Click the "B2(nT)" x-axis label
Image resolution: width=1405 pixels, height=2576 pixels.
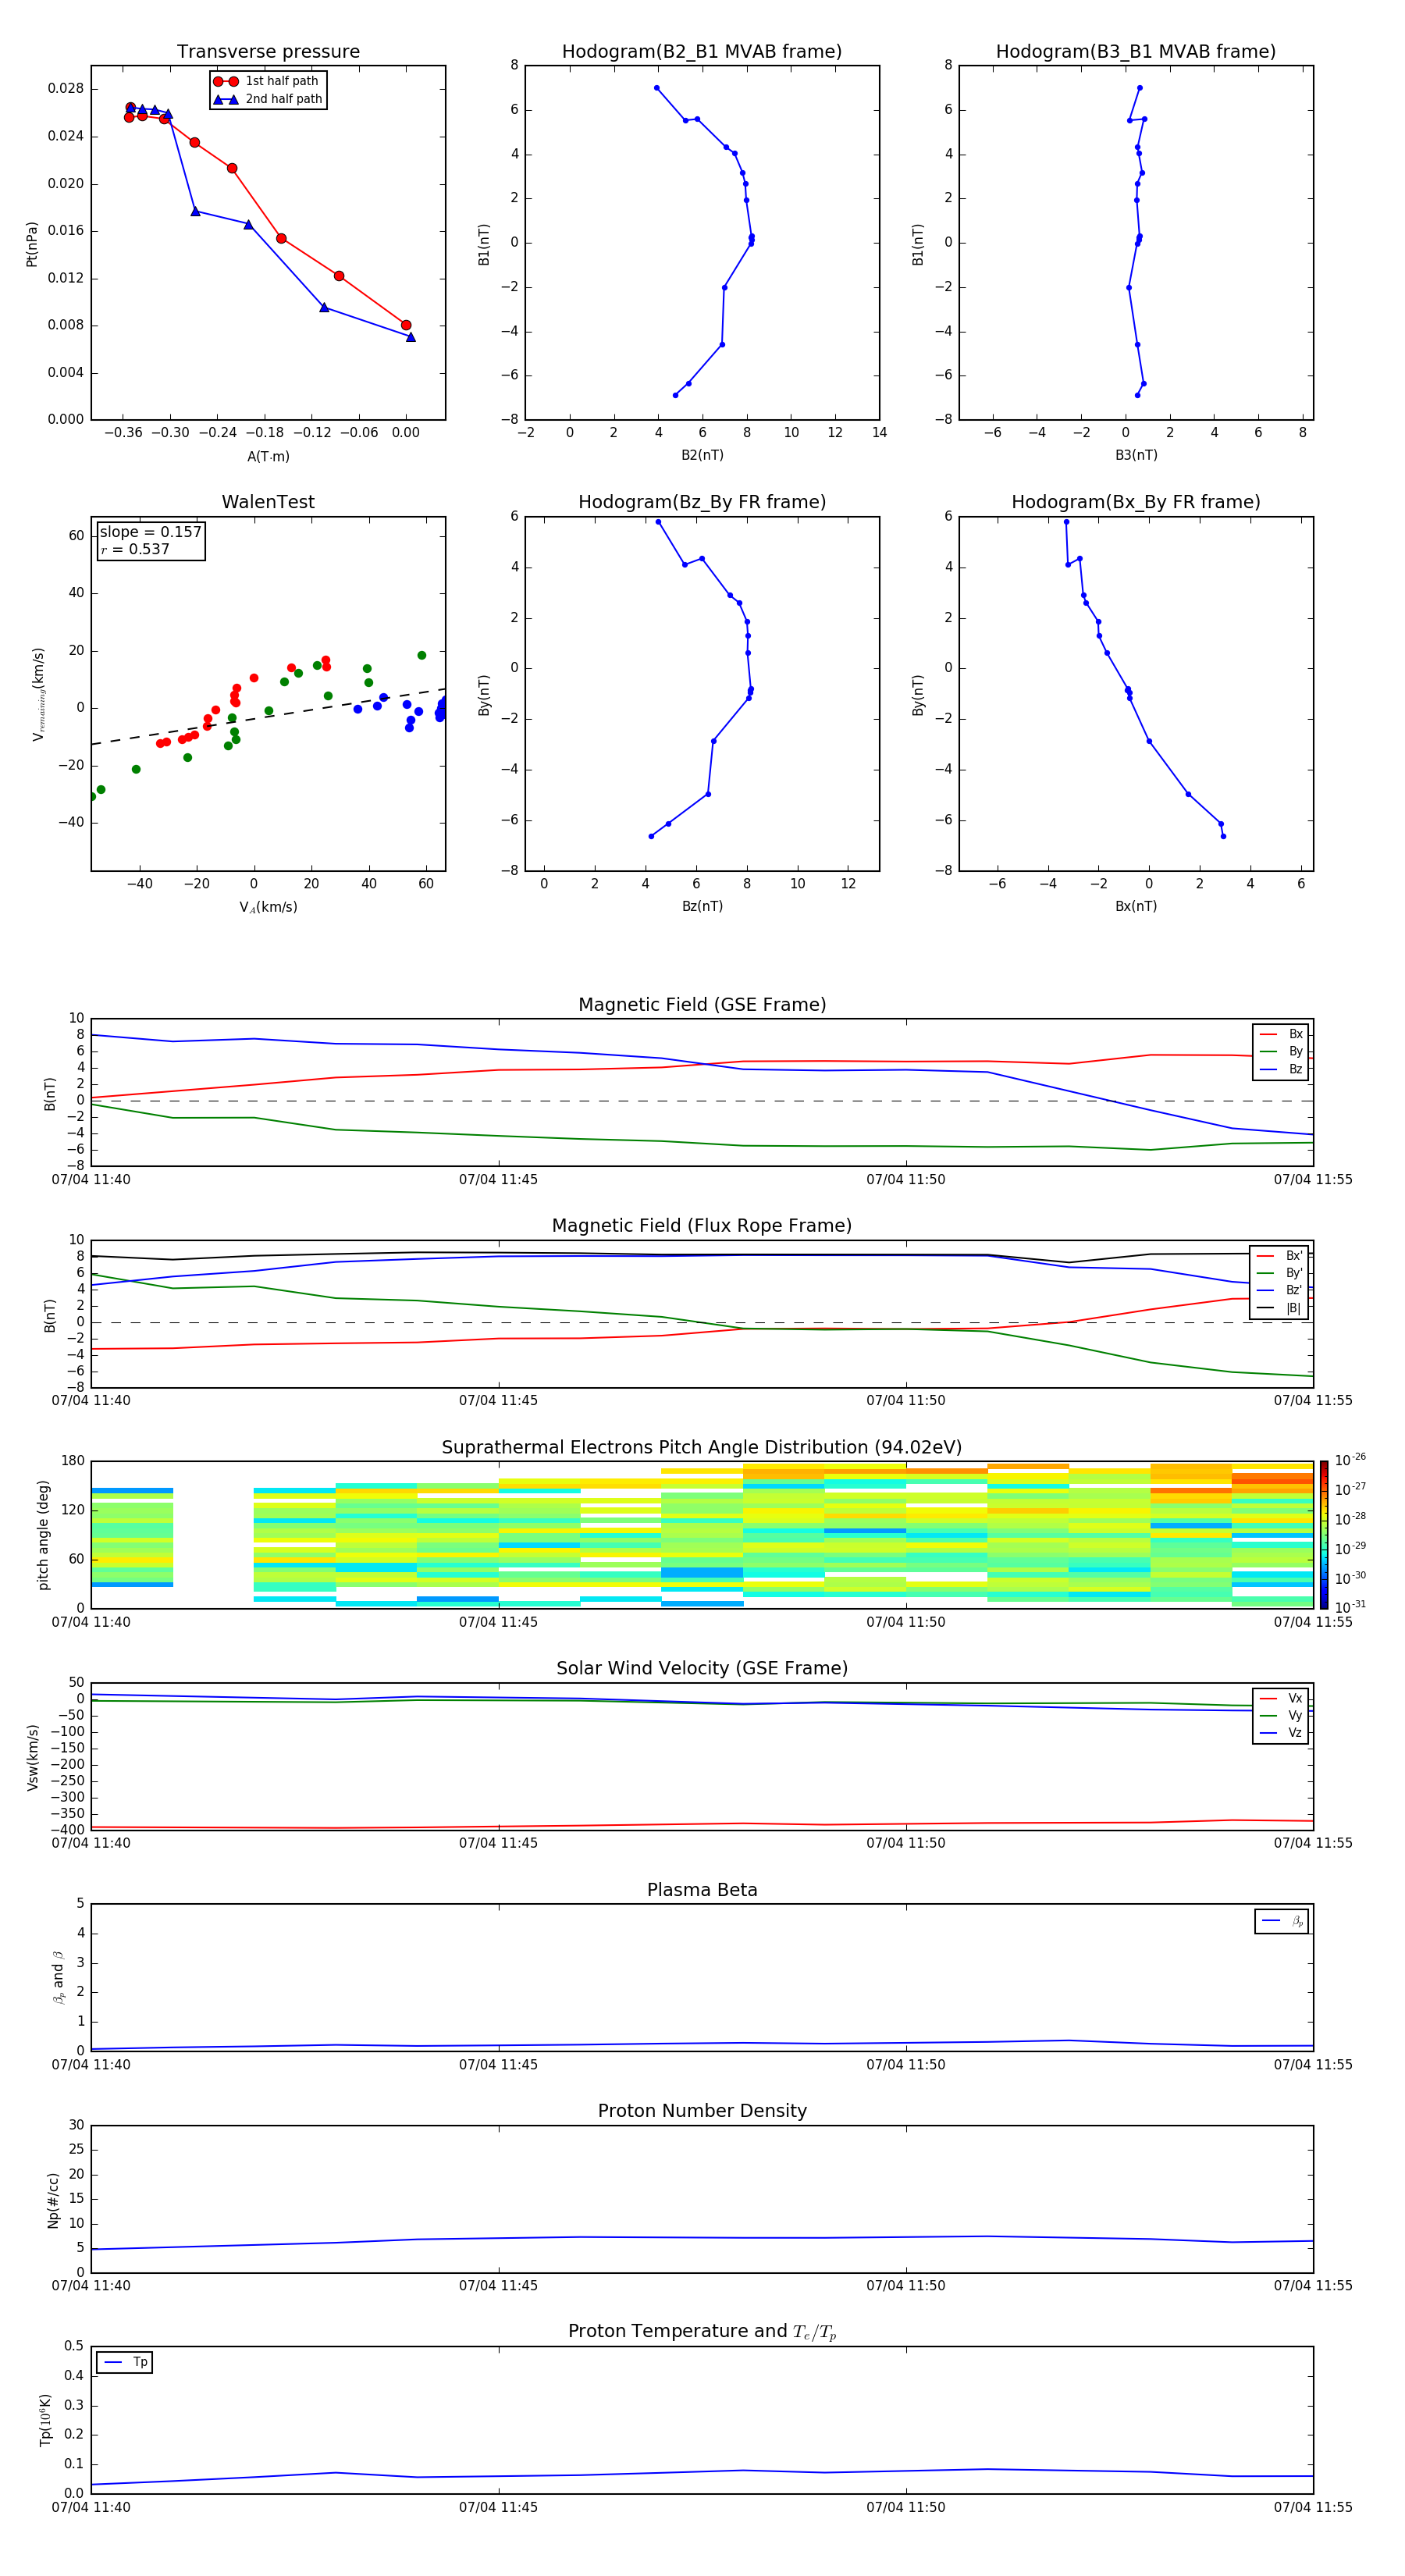tap(702, 455)
